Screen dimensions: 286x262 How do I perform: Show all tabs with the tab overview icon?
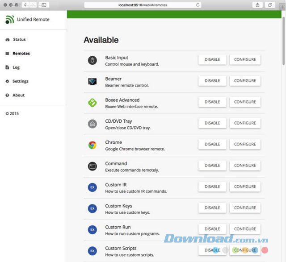pyautogui.click(x=270, y=5)
